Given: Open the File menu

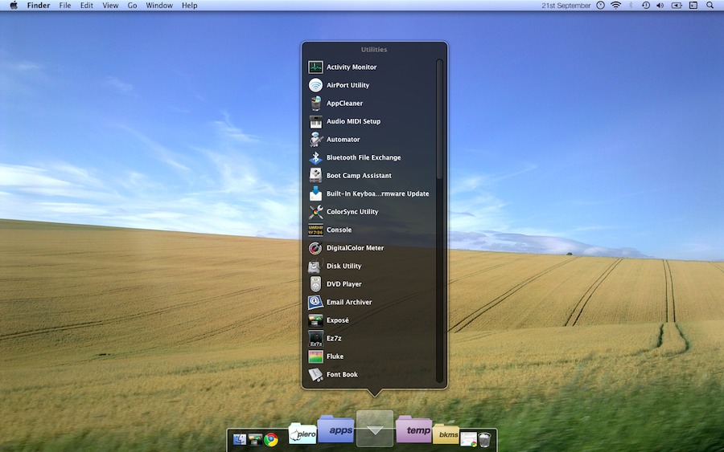Looking at the screenshot, I should [x=65, y=6].
